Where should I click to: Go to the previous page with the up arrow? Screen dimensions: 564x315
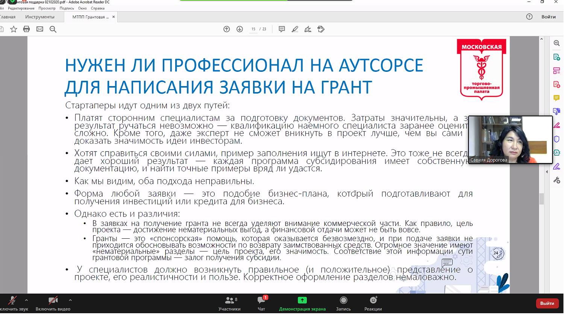pyautogui.click(x=227, y=29)
